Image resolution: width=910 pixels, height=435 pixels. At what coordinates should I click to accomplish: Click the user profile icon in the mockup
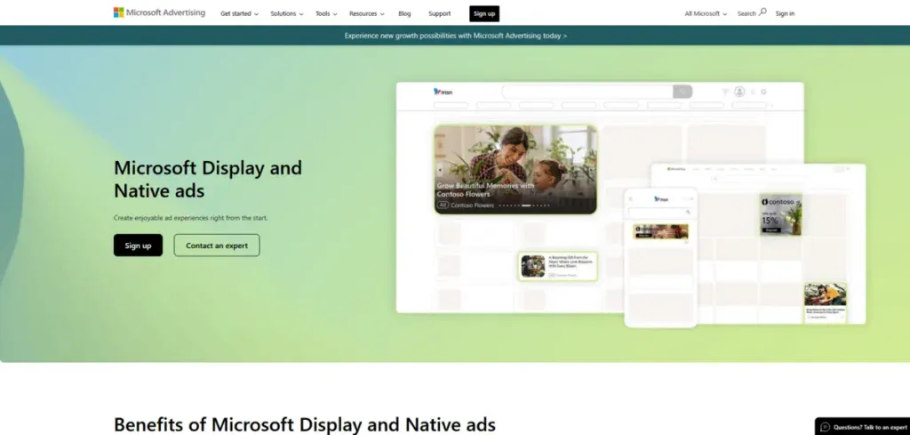tap(739, 92)
